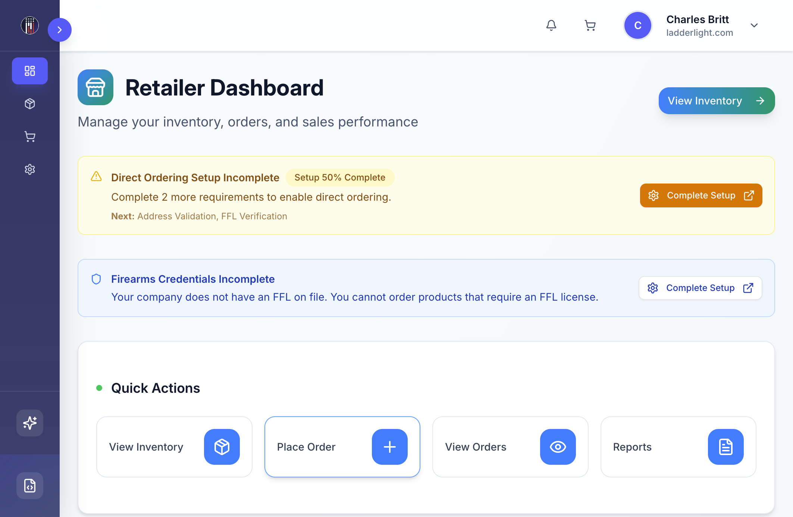793x517 pixels.
Task: Click the eye icon on View Orders card
Action: click(558, 447)
